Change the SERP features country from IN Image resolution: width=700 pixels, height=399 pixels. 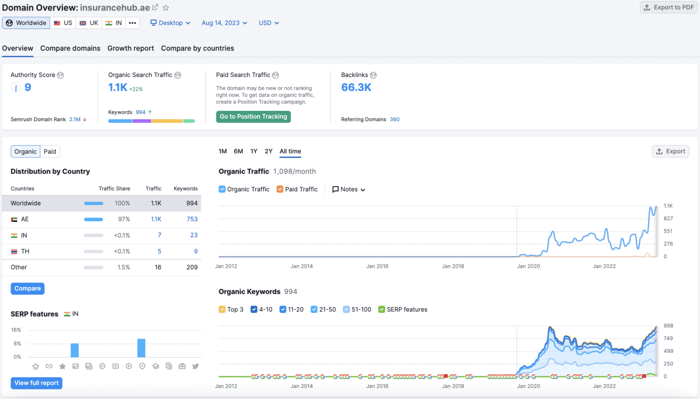coord(71,314)
